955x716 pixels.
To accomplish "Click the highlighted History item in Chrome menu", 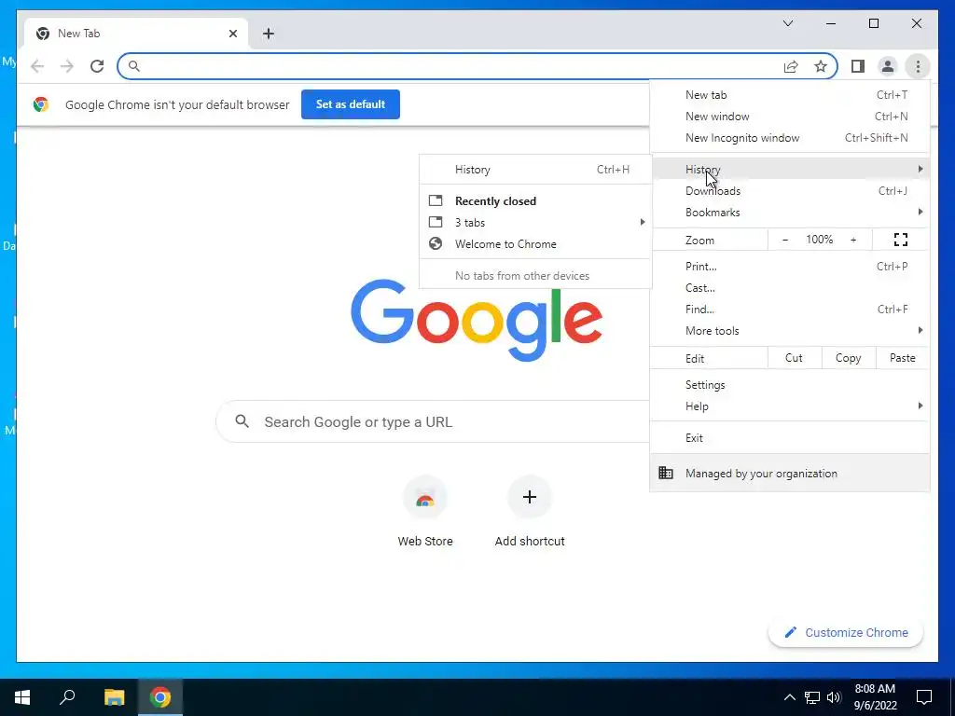I will (789, 169).
